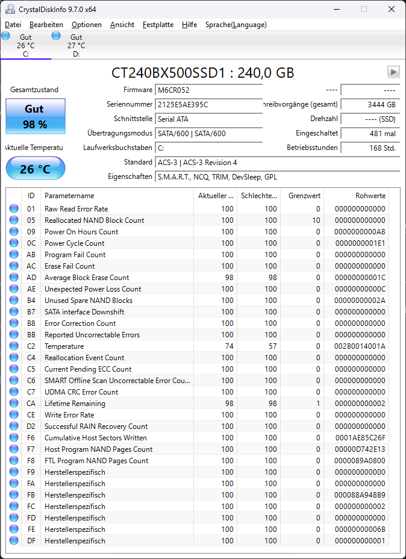Click status icon of Successful RAIN Recovery Count

click(x=14, y=426)
